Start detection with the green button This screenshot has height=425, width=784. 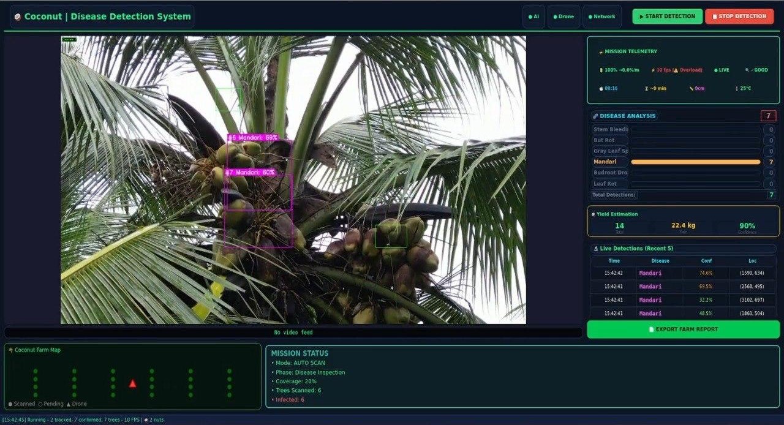(x=667, y=17)
